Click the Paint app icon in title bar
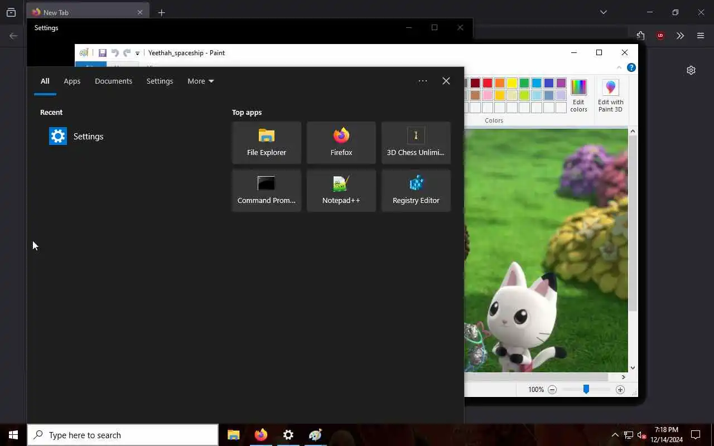This screenshot has height=446, width=714. pyautogui.click(x=84, y=53)
